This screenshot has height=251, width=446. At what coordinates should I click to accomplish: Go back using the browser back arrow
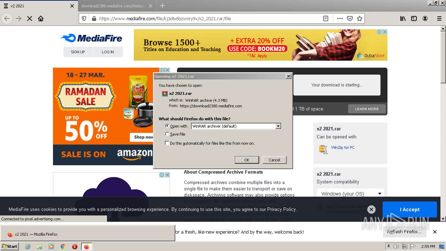[x=7, y=18]
